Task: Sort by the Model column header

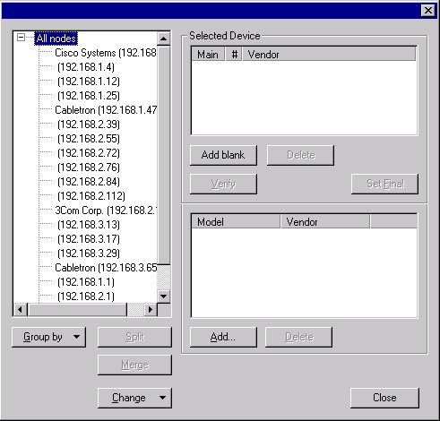Action: 236,222
